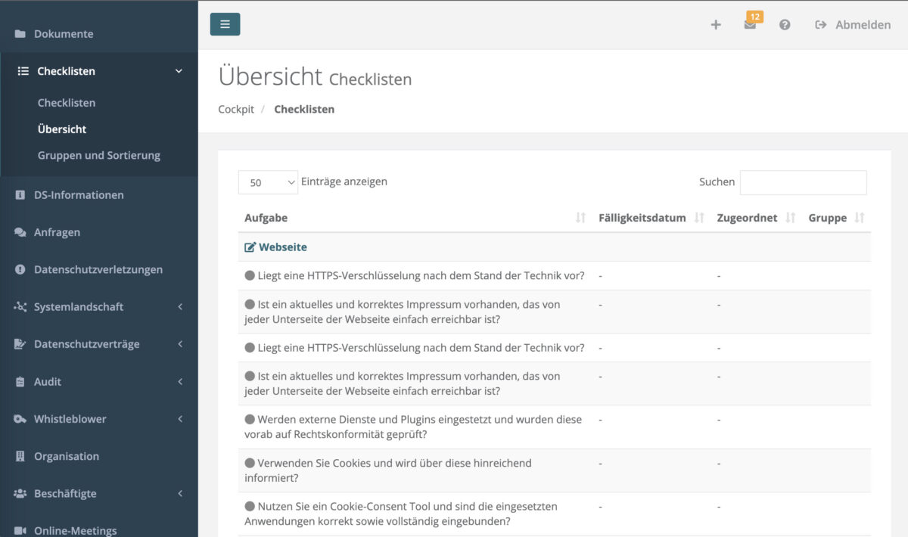The height and width of the screenshot is (537, 908).
Task: Click the hamburger sidebar toggle button
Action: pyautogui.click(x=225, y=23)
